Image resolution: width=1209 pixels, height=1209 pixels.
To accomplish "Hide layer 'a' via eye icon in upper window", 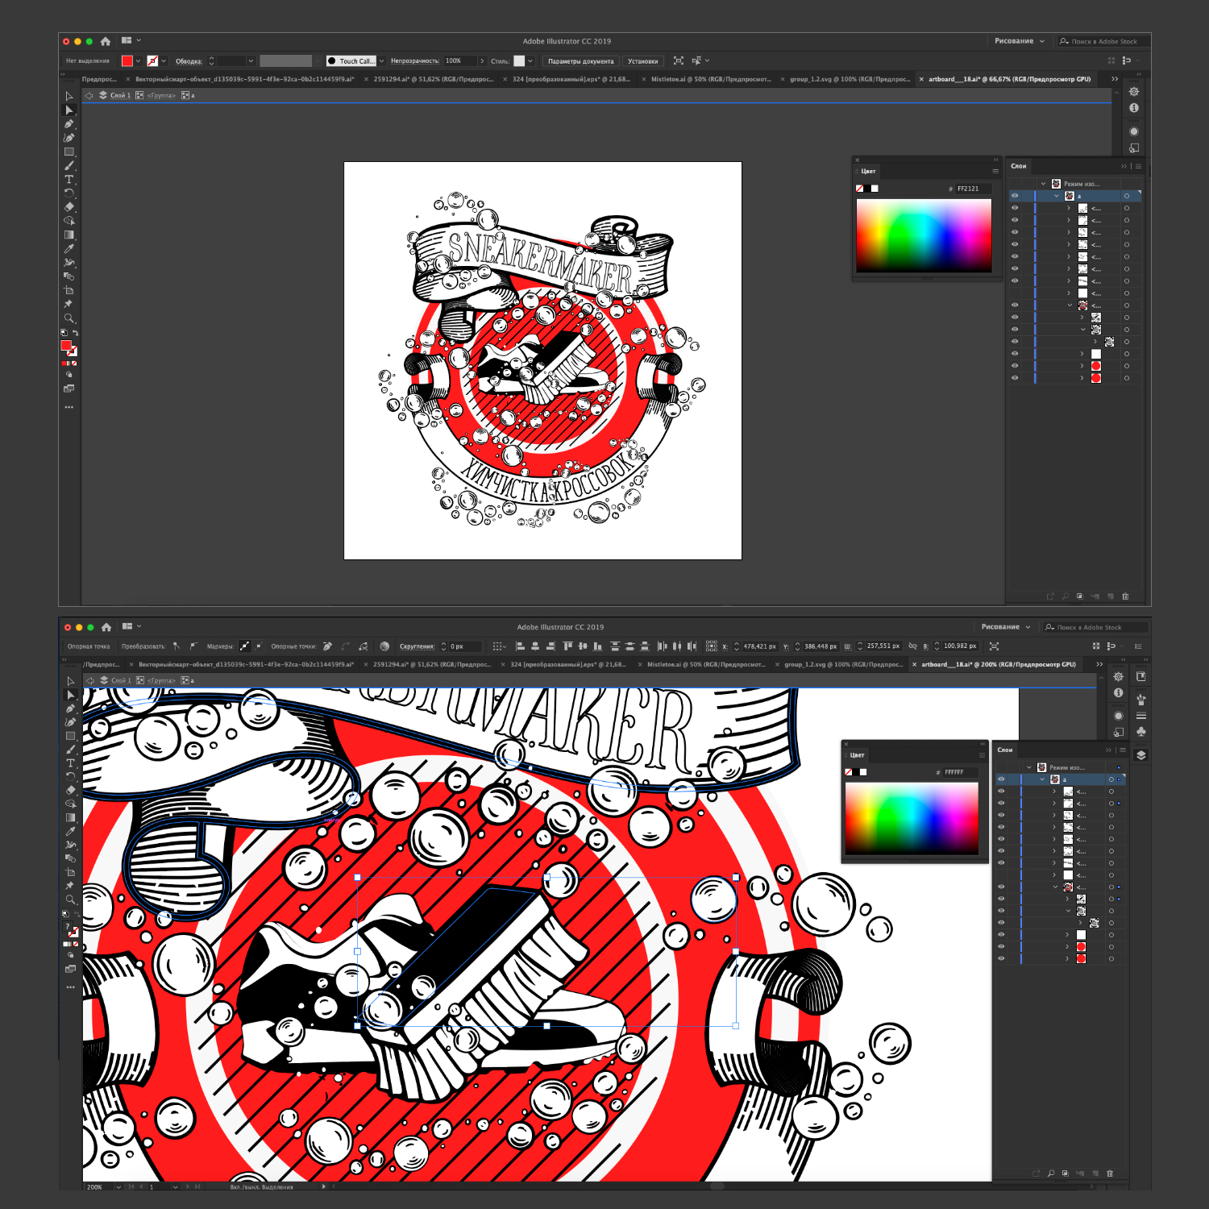I will (1015, 196).
